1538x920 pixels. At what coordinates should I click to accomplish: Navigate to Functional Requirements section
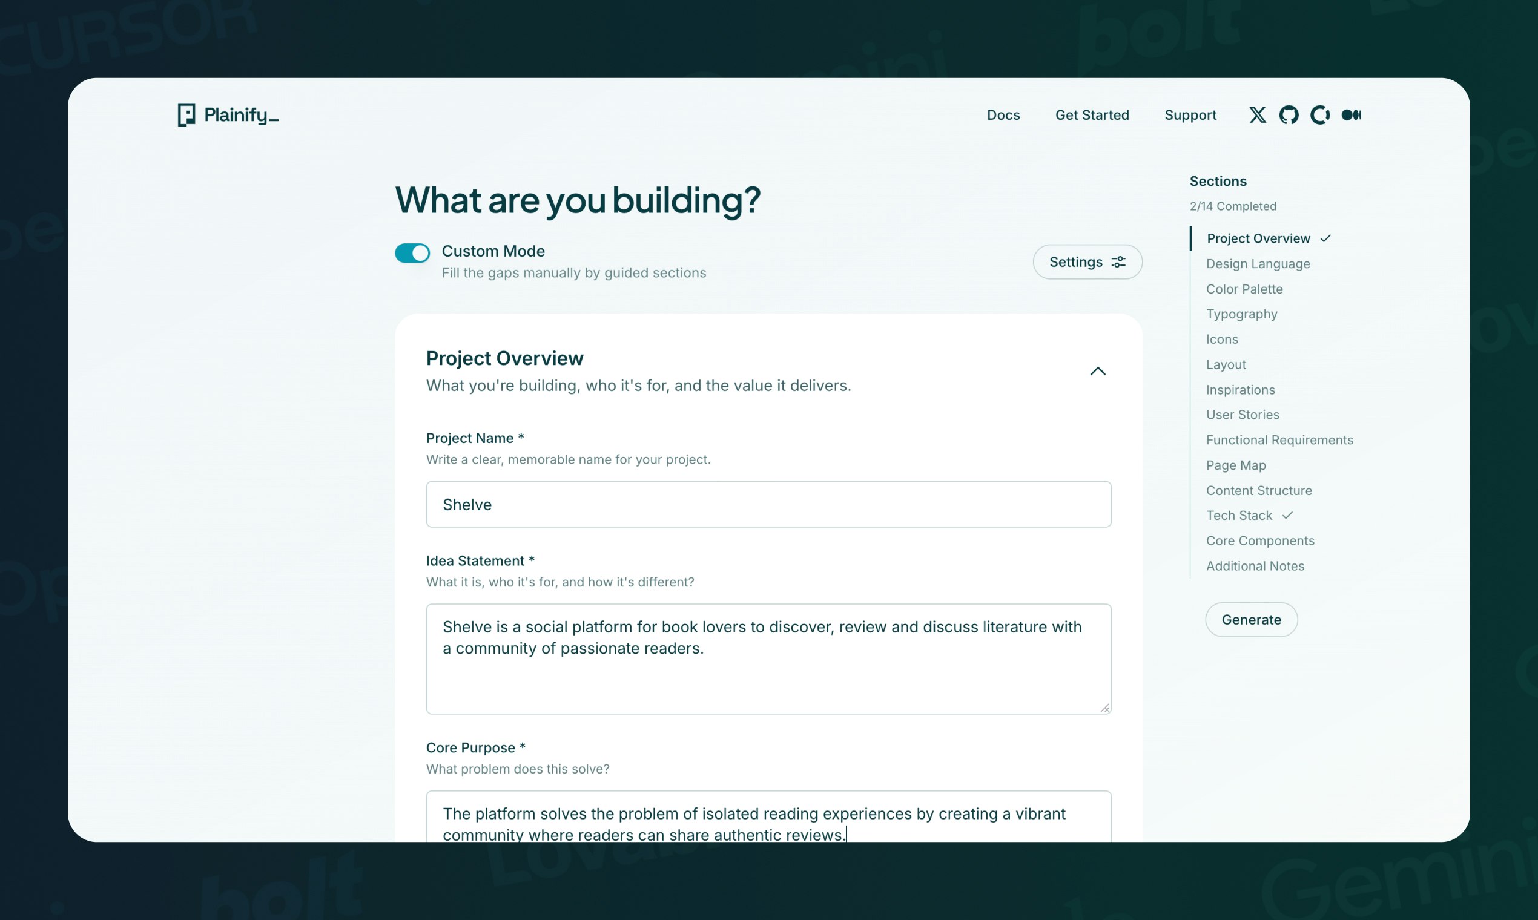coord(1279,439)
